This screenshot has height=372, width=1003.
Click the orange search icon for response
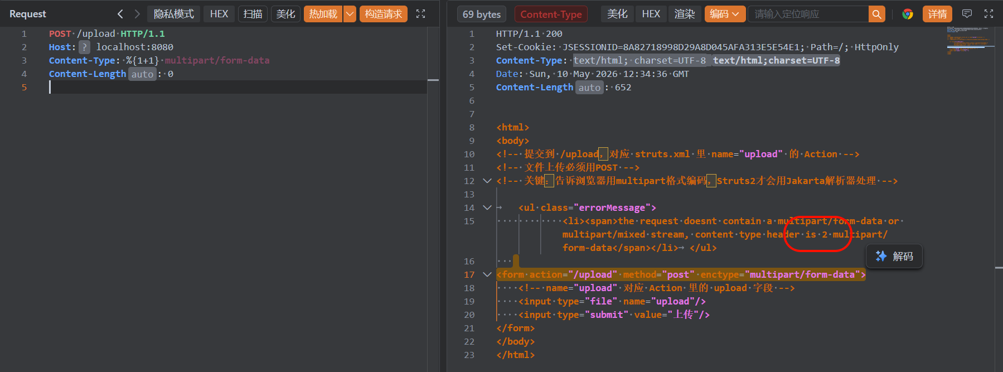(x=877, y=14)
